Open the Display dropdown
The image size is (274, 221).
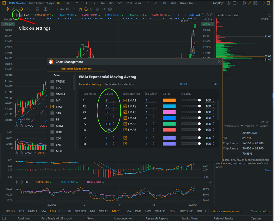pyautogui.click(x=218, y=3)
